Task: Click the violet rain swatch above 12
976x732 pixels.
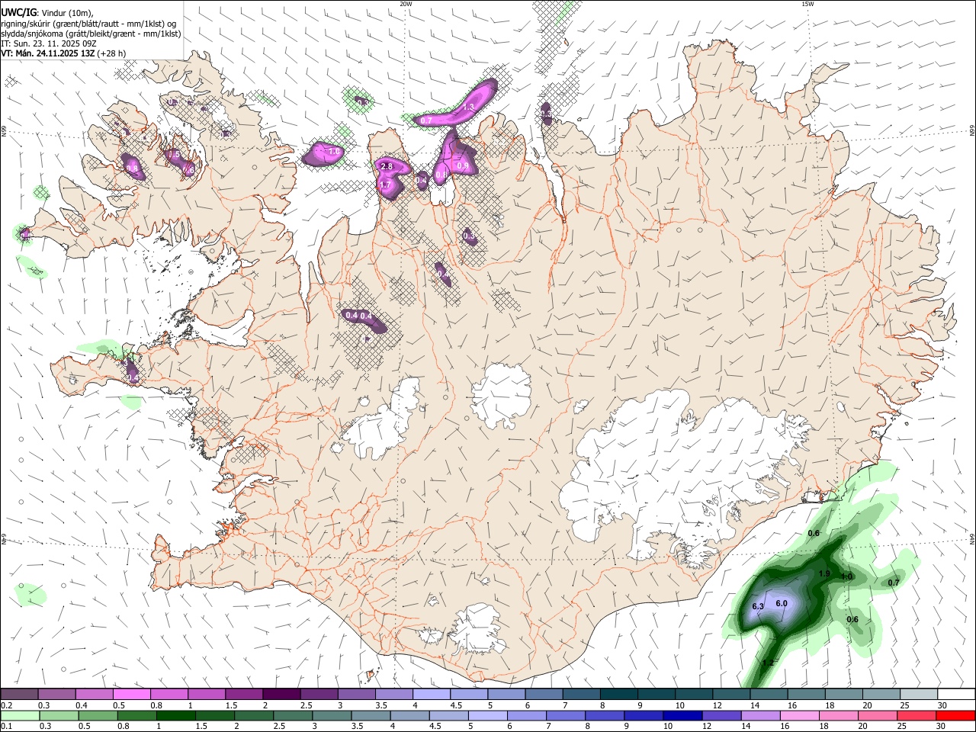Action: tap(721, 716)
